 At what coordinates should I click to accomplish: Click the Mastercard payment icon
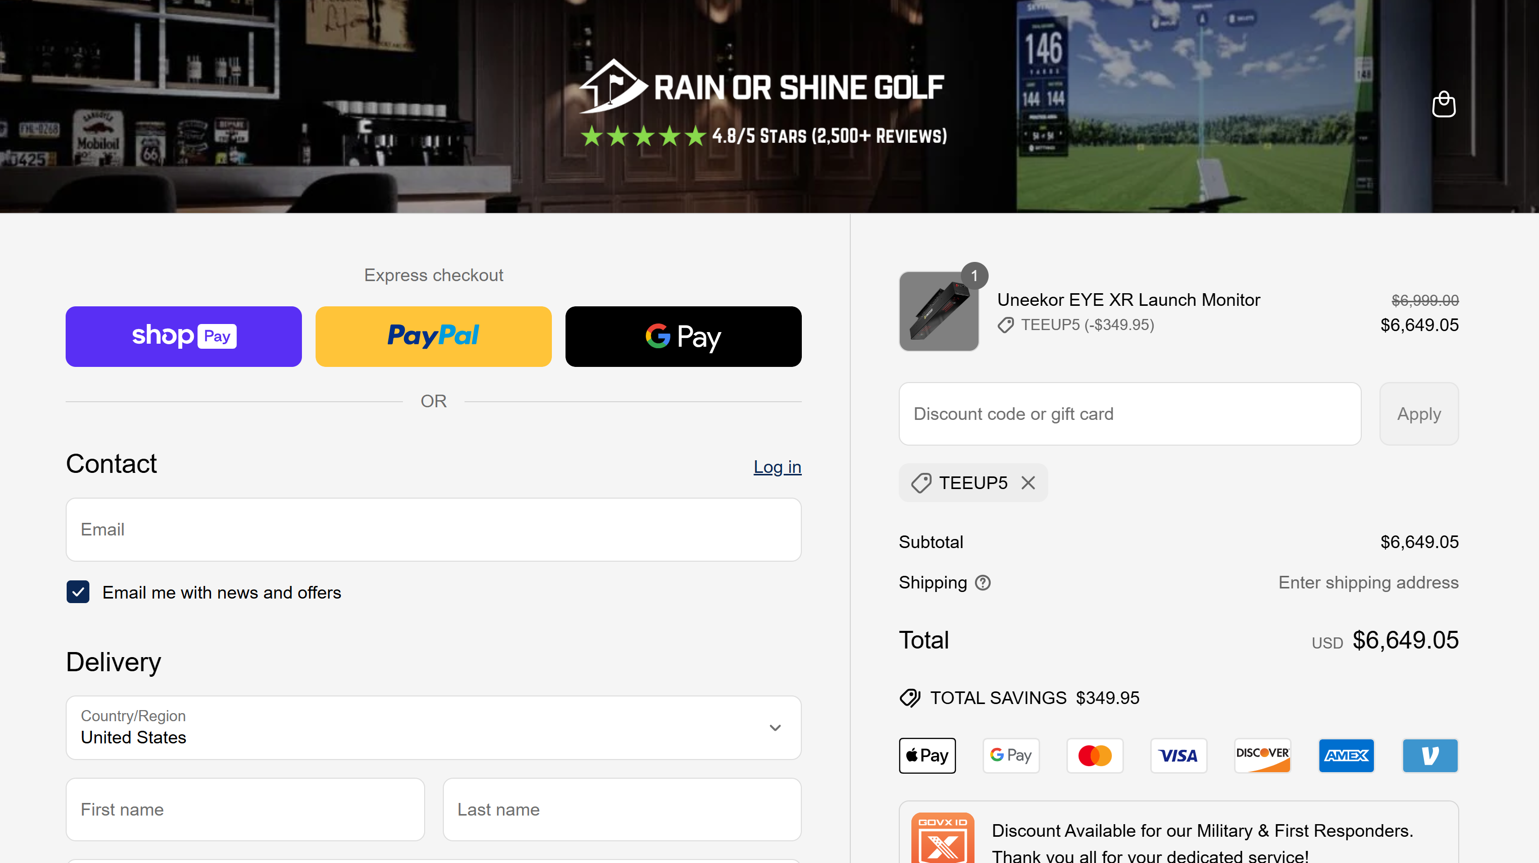pos(1095,756)
